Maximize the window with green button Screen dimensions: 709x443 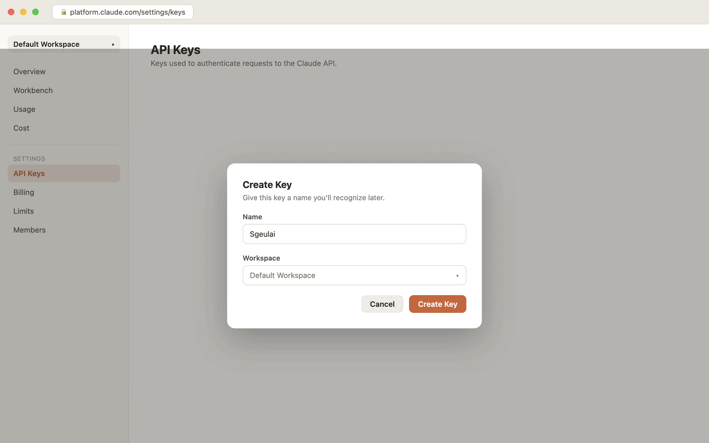coord(35,12)
